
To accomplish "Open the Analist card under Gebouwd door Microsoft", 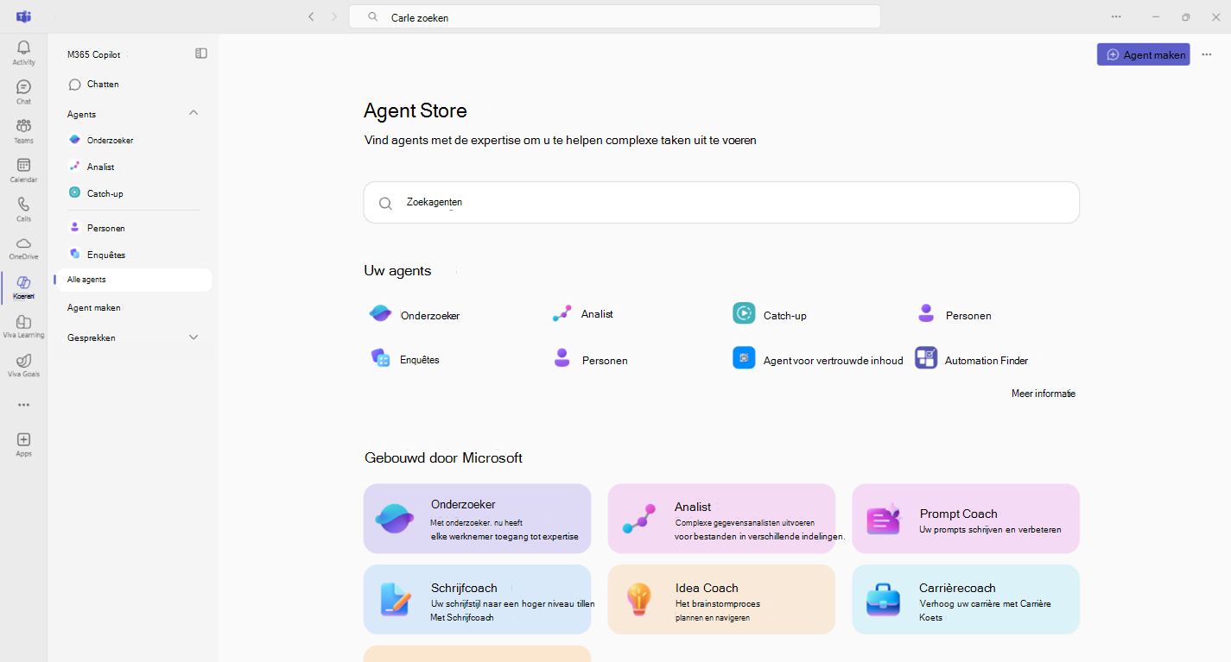I will tap(721, 519).
